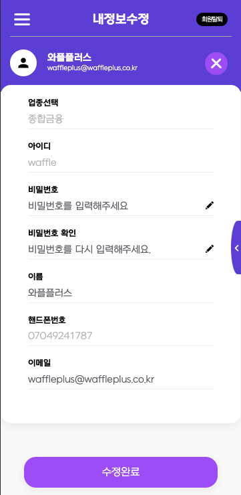Viewport: 241px width, 495px height.
Task: Click the pencil icon beside 비밀번호 확인
Action: pyautogui.click(x=210, y=249)
